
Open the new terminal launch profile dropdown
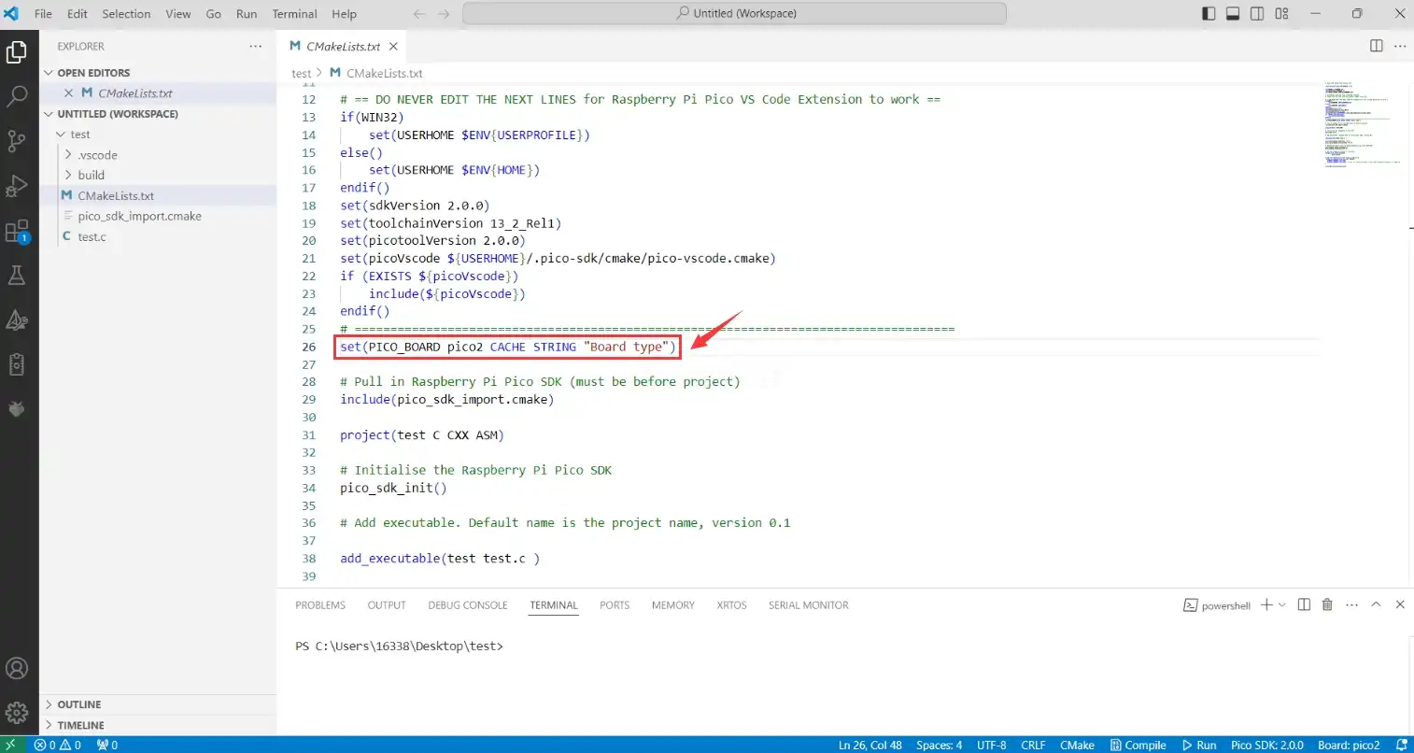[1282, 605]
